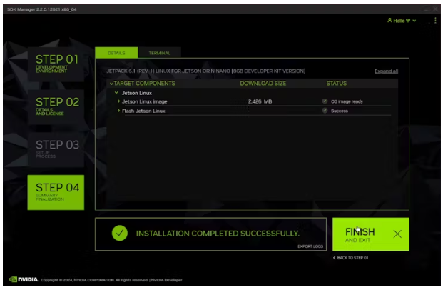Go to Step 01 Development Environment
443x290 pixels.
coord(56,62)
